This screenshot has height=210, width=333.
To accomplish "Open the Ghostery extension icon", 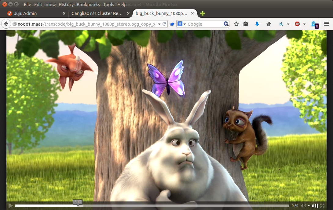I will [315, 24].
